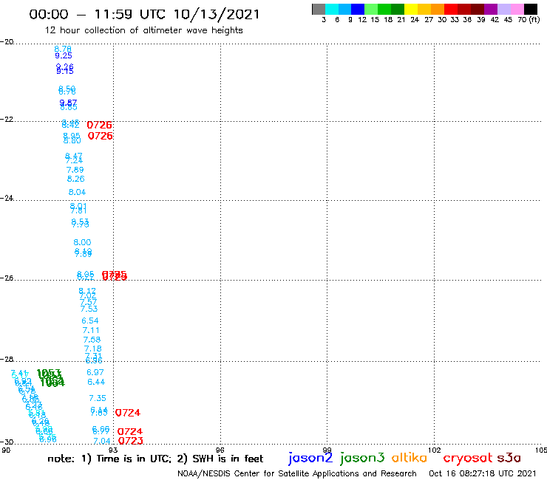Viewport: 547px width, 480px height.
Task: Click the black swatch ending the color scale
Action: point(530,9)
